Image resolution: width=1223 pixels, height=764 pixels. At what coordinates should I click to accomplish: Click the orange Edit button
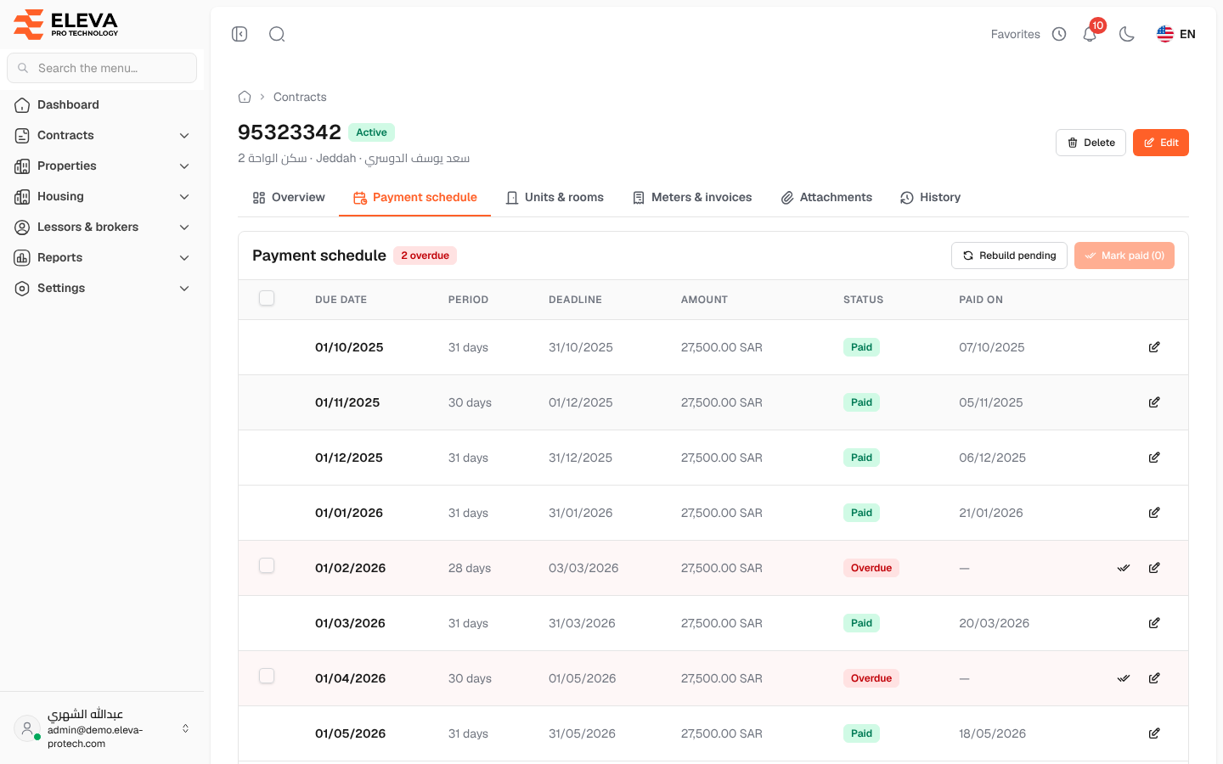click(x=1161, y=143)
